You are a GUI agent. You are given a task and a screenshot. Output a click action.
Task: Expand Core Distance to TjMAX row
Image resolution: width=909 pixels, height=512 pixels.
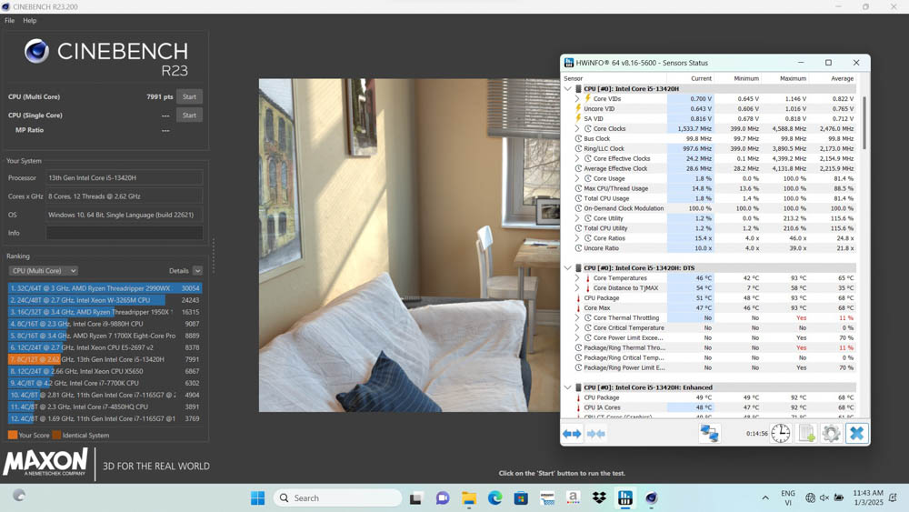(577, 288)
